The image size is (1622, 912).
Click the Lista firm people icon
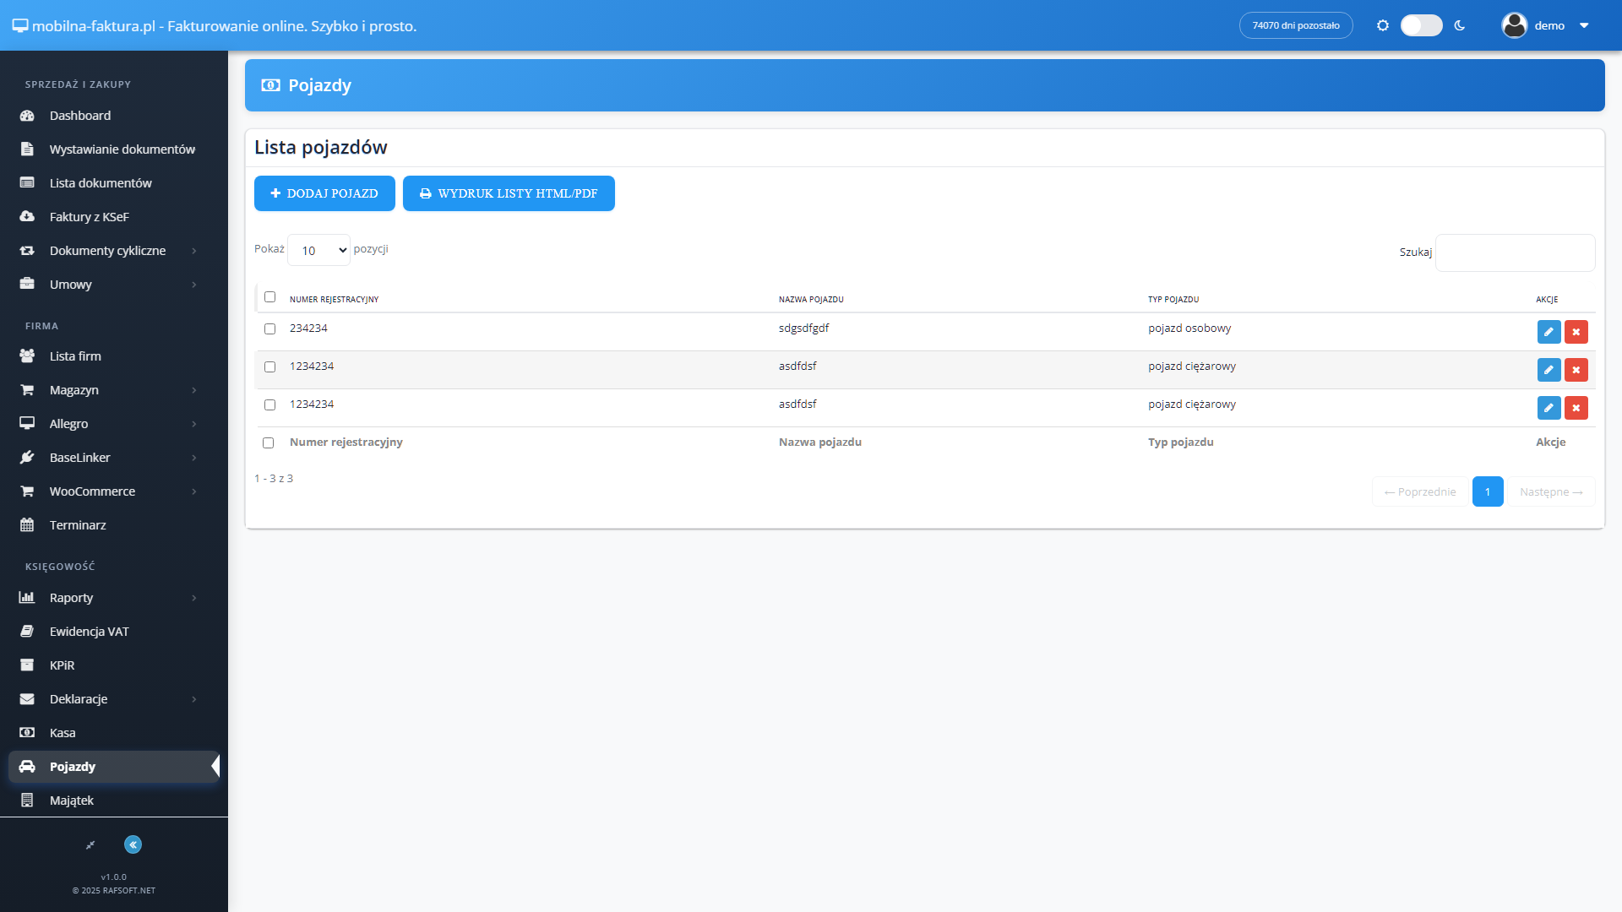27,356
